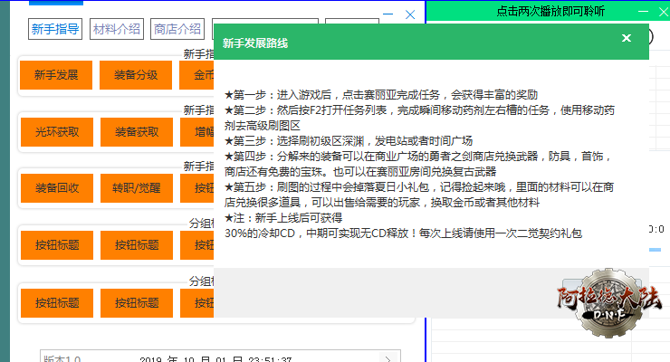Click second 按钮标题 button in bottom group
The image size is (670, 362).
[x=136, y=301]
